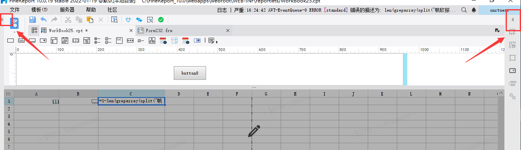Viewport: 521px width, 150px height.
Task: Click the blue plug icon
Action: tap(128, 19)
